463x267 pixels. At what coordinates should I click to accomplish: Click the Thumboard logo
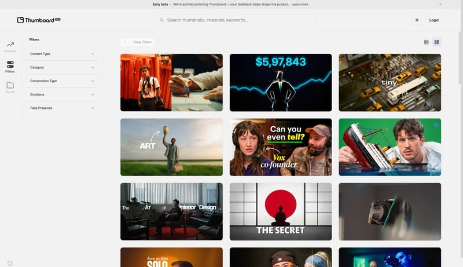[39, 20]
